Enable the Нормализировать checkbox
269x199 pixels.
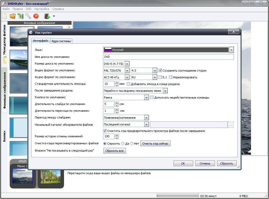click(x=171, y=77)
